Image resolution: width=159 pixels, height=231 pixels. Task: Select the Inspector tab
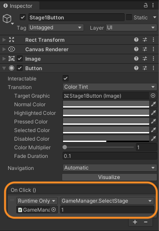(x=20, y=6)
